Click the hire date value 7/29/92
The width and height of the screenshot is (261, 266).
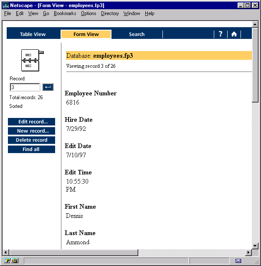click(x=76, y=128)
